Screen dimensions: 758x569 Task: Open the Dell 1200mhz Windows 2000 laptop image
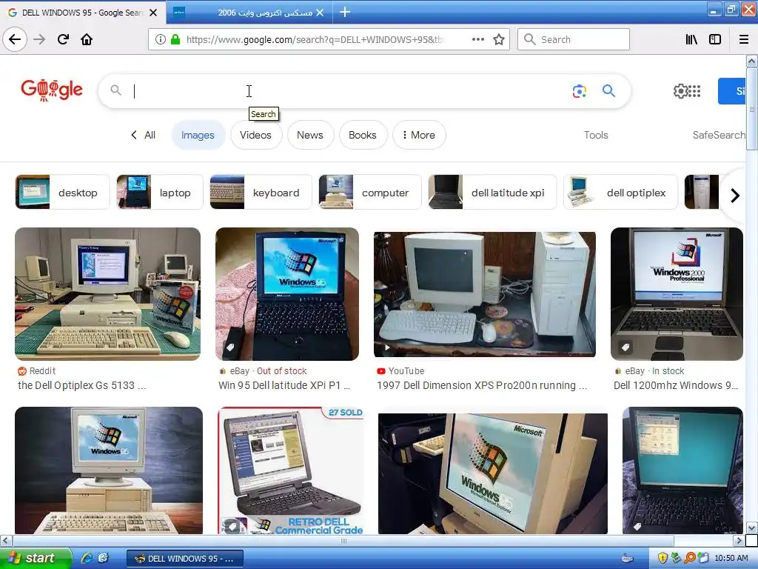coord(677,294)
